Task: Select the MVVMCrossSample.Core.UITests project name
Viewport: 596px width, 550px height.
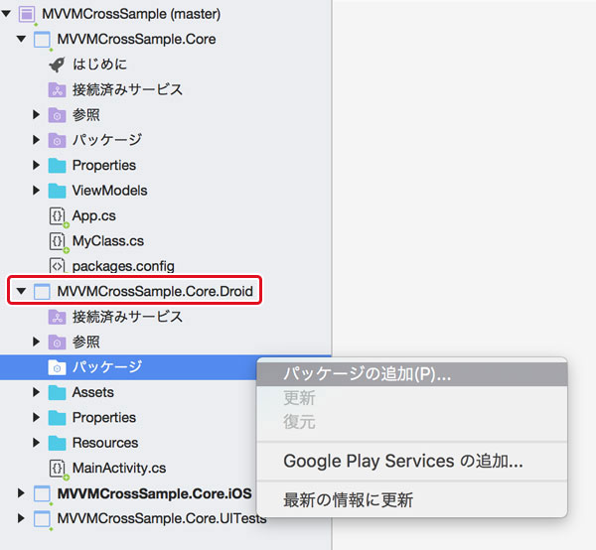Action: click(162, 518)
